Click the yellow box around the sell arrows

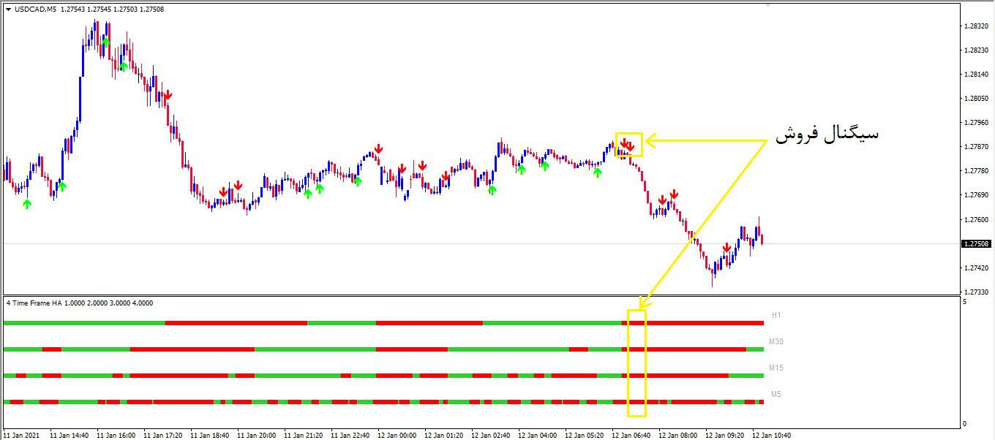point(628,145)
